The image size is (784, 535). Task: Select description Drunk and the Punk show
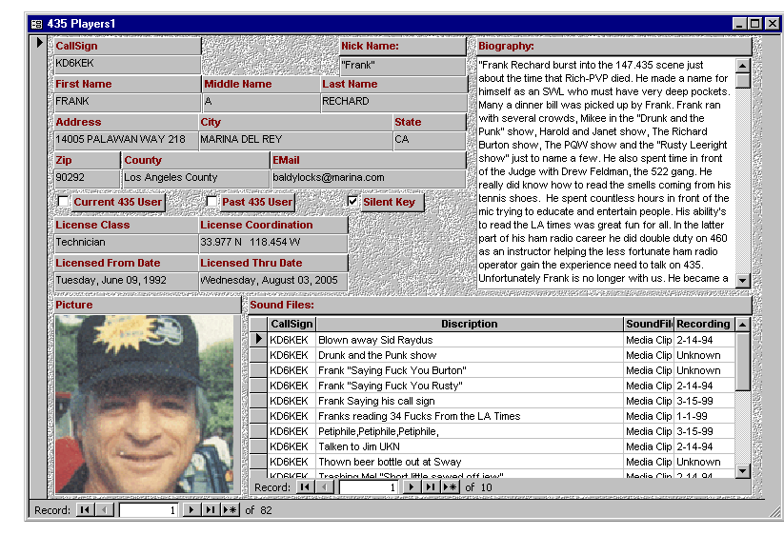(x=470, y=355)
